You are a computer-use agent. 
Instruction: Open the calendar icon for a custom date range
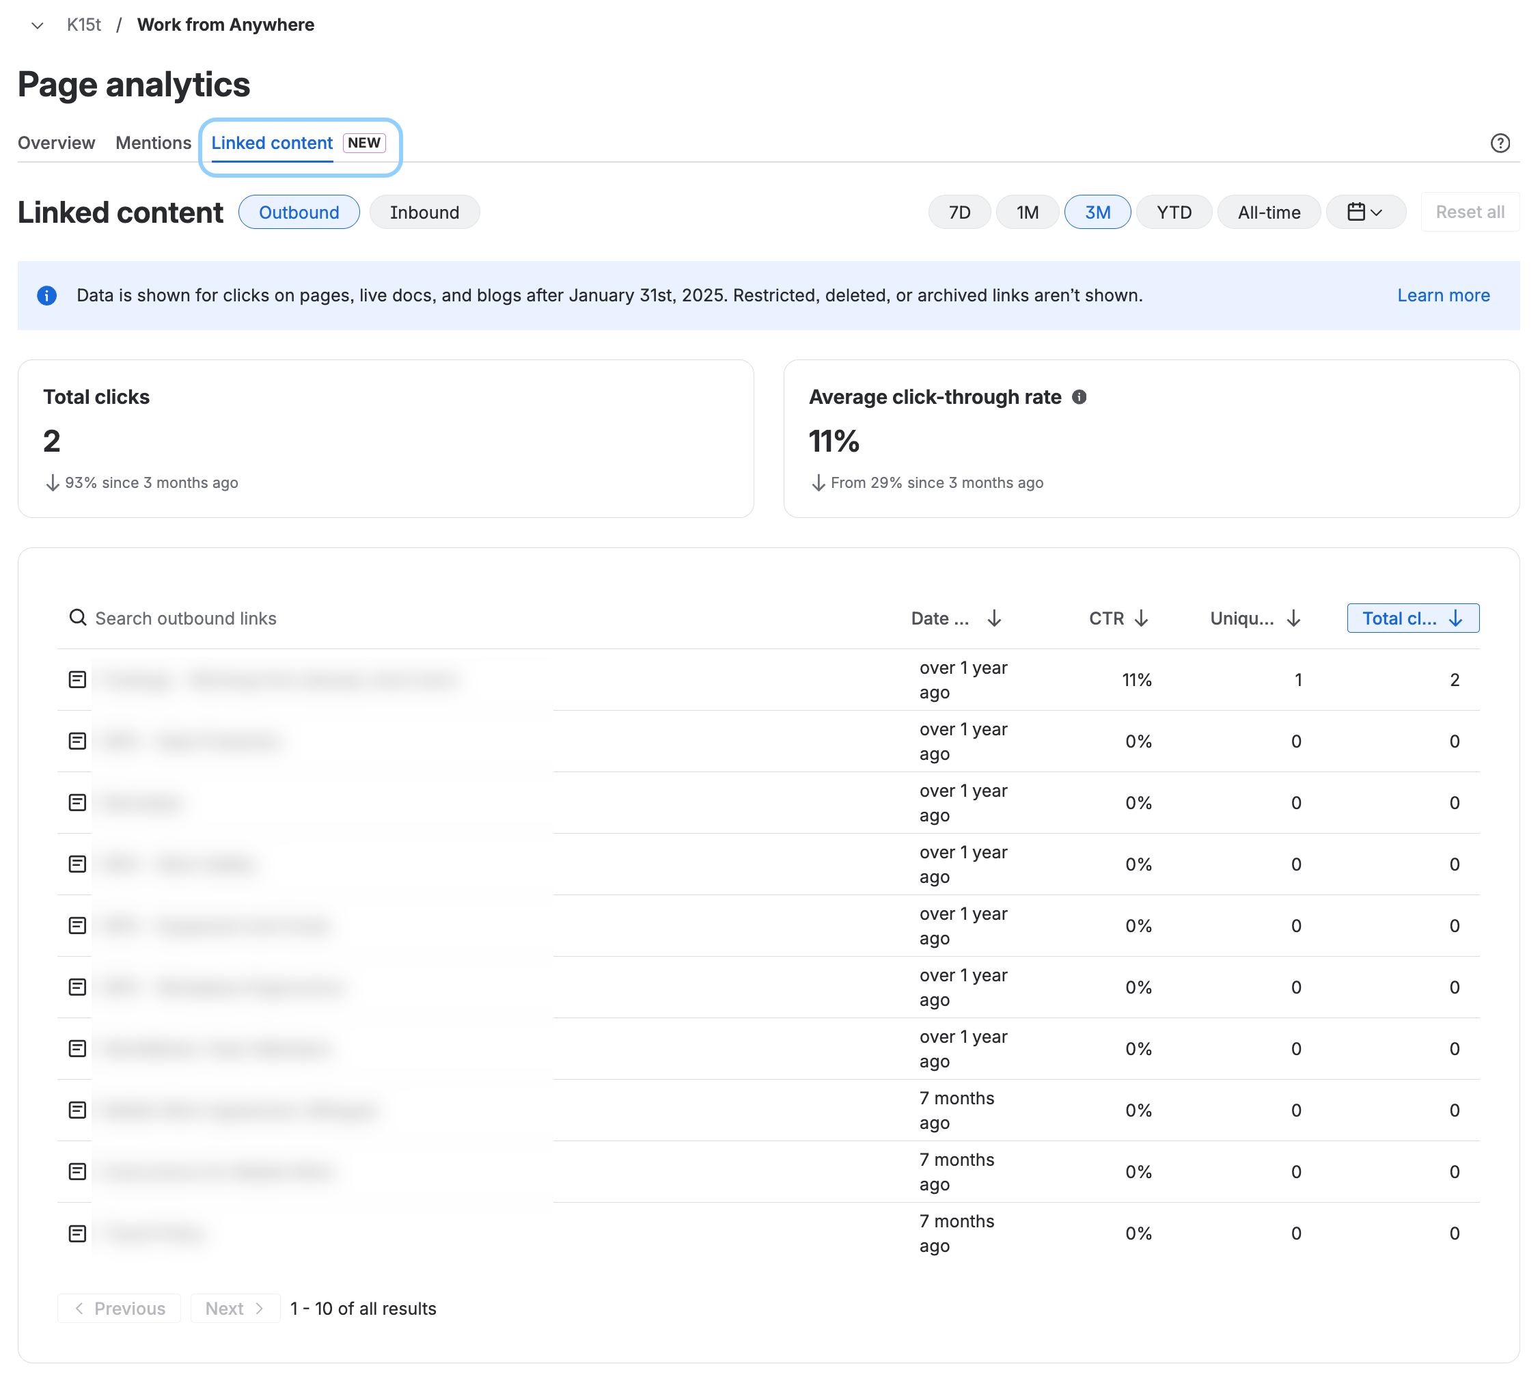1358,211
